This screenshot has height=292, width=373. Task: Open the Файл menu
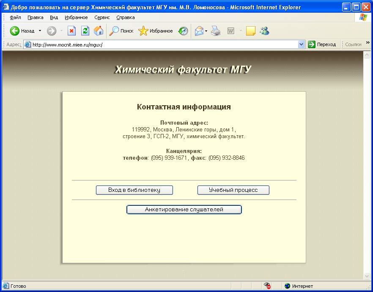tap(16, 17)
